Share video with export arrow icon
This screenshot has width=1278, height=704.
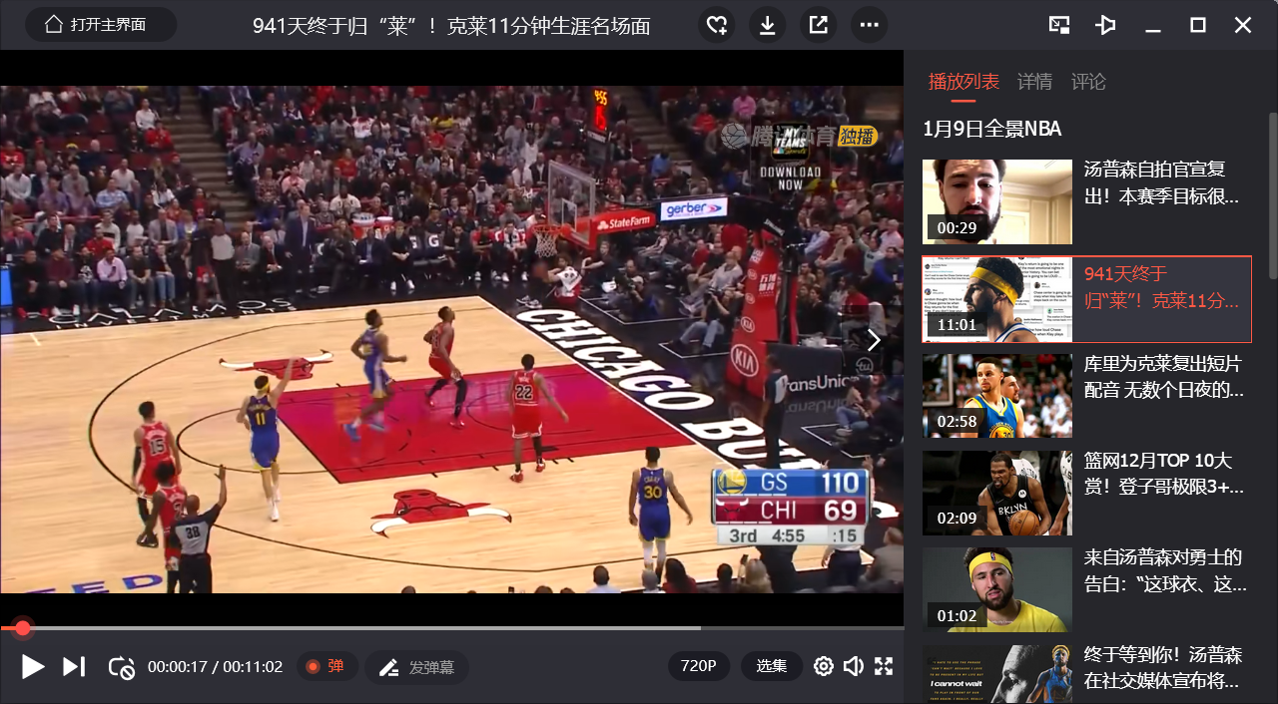(818, 25)
